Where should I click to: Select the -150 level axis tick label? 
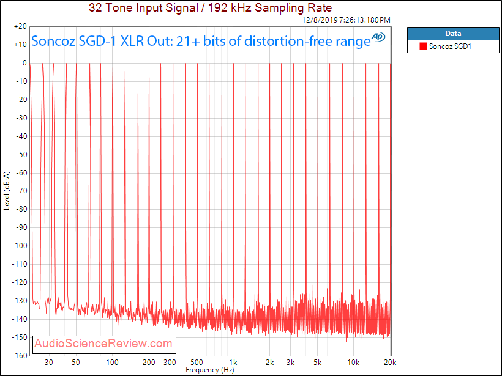tap(20, 337)
